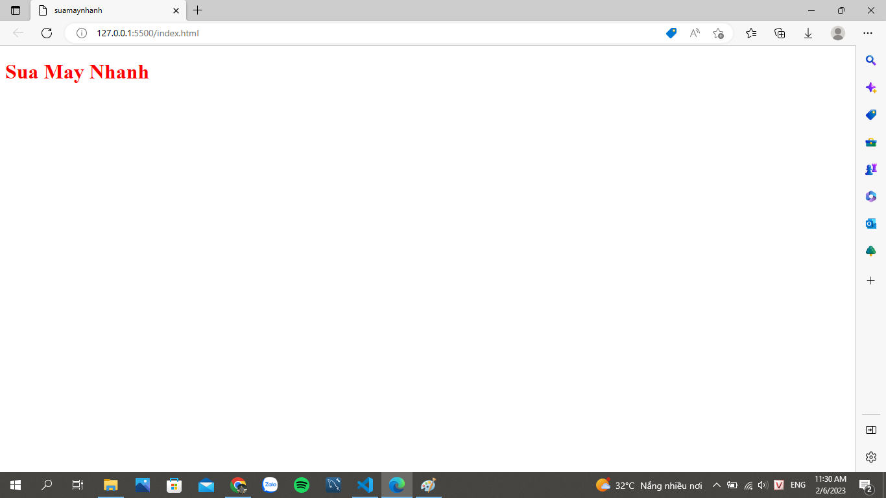Open Downloads panel
Viewport: 886px width, 498px height.
point(808,33)
